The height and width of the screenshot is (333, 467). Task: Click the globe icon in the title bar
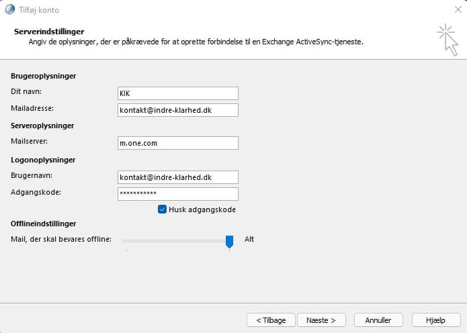(x=9, y=9)
